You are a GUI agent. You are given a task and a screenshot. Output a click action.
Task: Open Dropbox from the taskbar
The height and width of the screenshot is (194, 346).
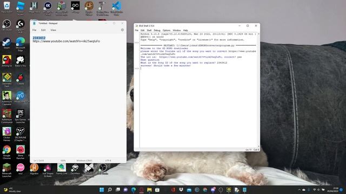181,190
